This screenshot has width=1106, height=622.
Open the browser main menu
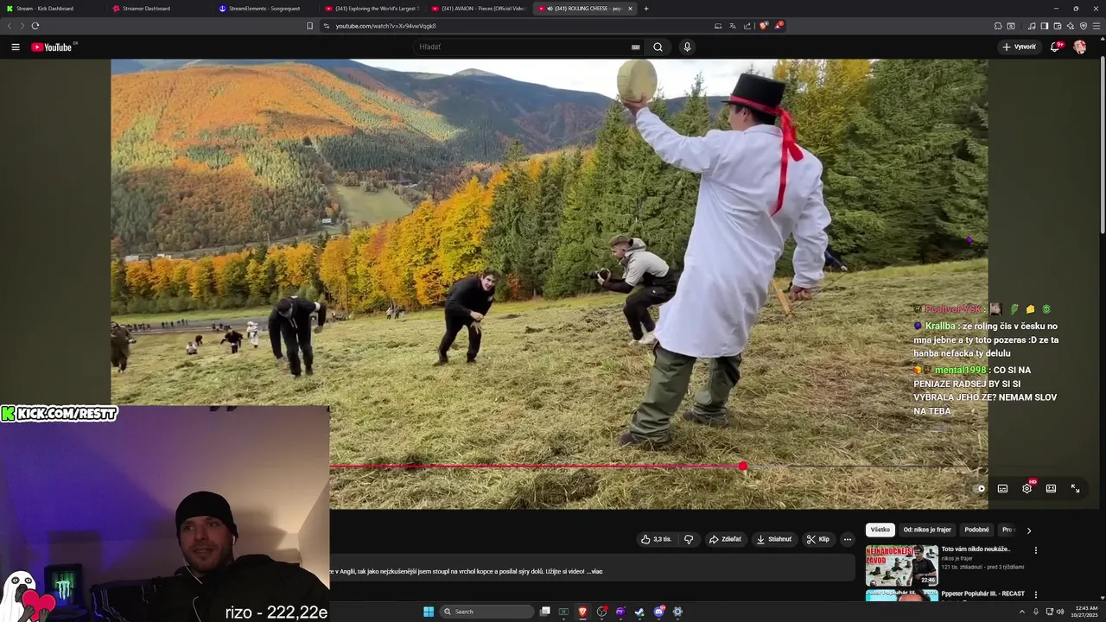coord(1096,26)
